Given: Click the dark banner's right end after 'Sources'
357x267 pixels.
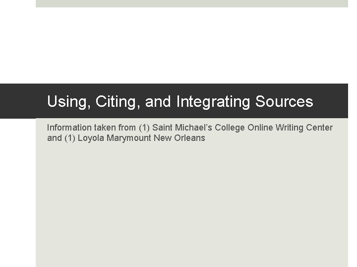Looking at the screenshot, I should (x=332, y=101).
